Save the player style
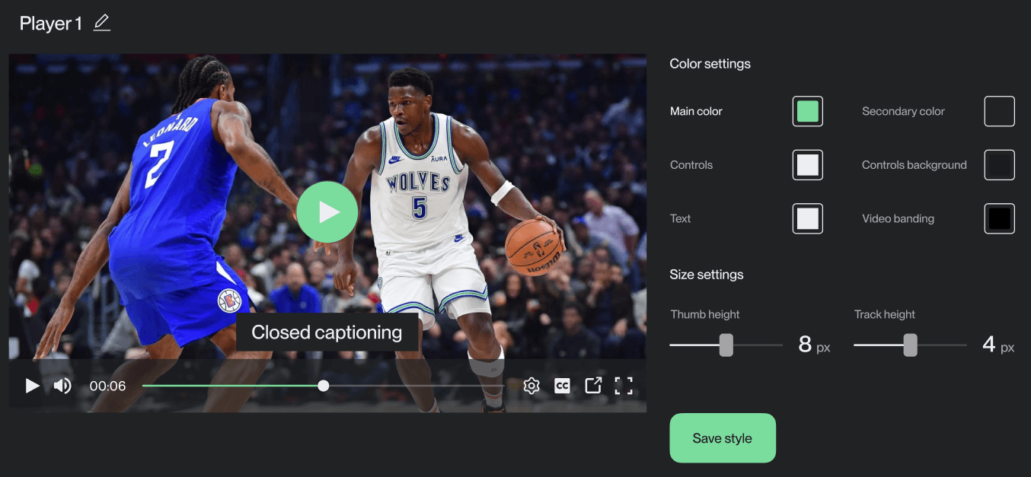 723,438
